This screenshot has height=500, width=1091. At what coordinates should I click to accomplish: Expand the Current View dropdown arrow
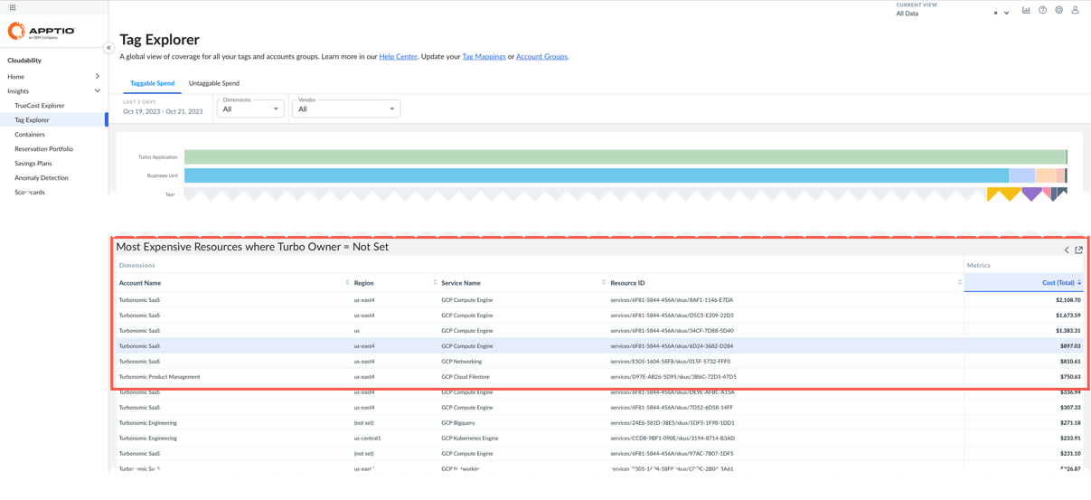point(1006,14)
